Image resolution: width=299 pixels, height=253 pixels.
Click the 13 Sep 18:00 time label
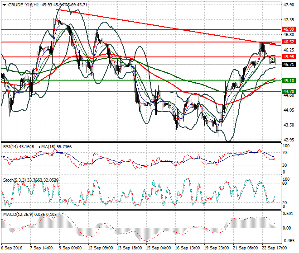130,248
